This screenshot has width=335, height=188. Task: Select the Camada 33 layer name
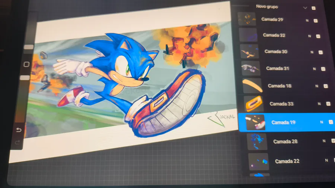[x=281, y=104]
